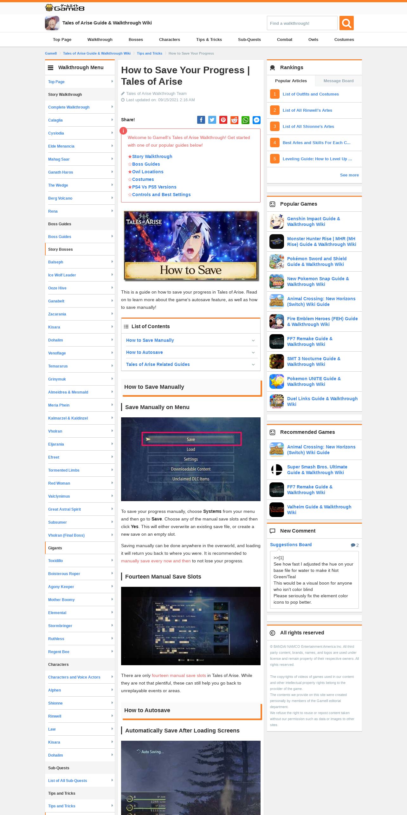This screenshot has height=815, width=407.
Task: Open Boss Guides sidebar row arrow
Action: [x=112, y=236]
